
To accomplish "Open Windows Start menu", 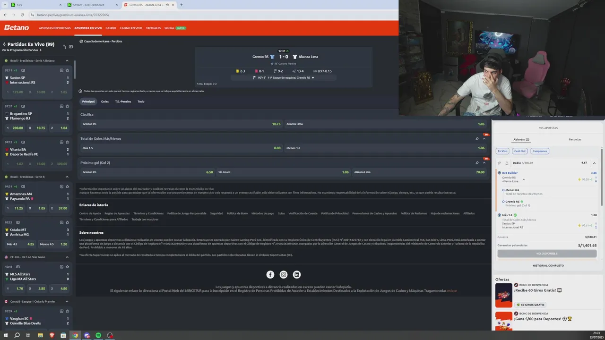I will [6, 335].
